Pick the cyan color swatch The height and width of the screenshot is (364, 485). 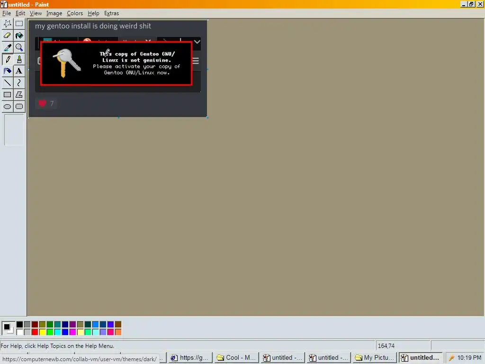click(57, 332)
